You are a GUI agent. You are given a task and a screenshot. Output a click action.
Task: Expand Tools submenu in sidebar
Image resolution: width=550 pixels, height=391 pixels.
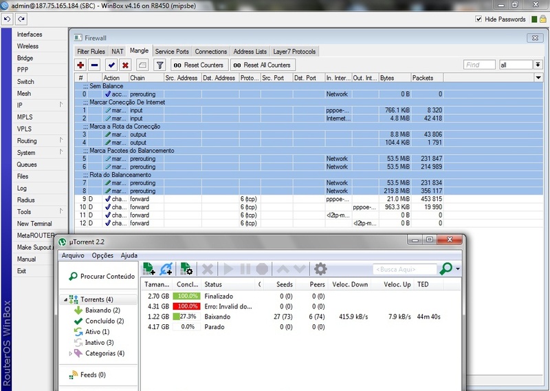(61, 211)
